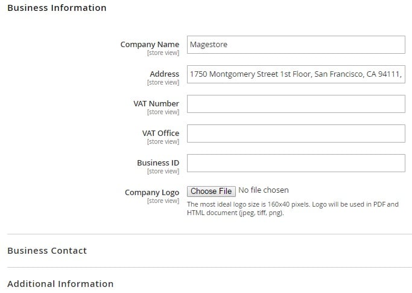
Task: Click the empty VAT Number input box
Action: point(296,104)
